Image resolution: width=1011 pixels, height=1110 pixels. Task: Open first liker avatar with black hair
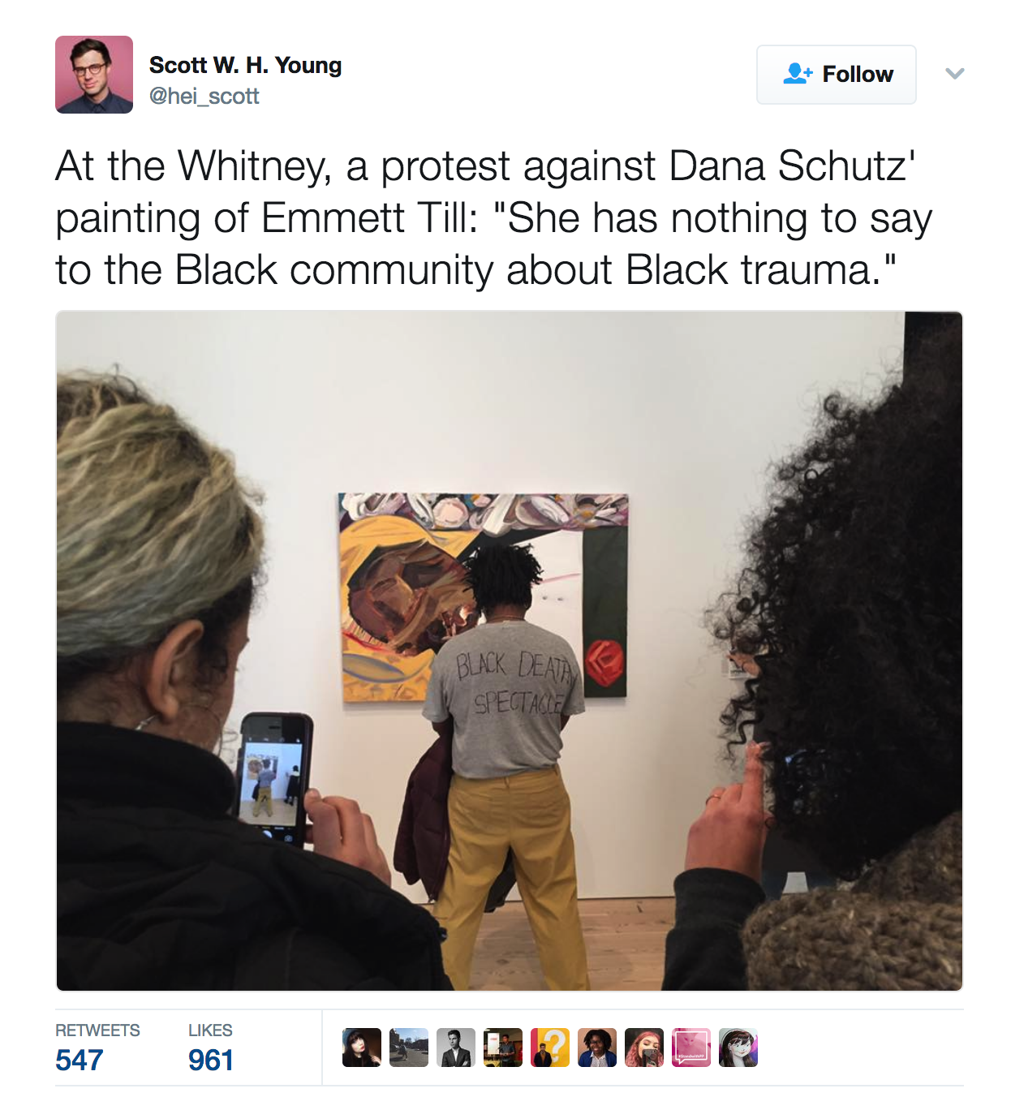[362, 1048]
